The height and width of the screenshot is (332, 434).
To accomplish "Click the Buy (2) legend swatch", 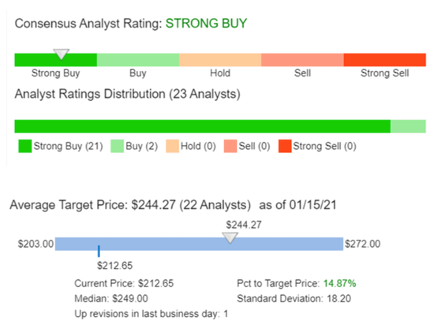I will tap(117, 146).
